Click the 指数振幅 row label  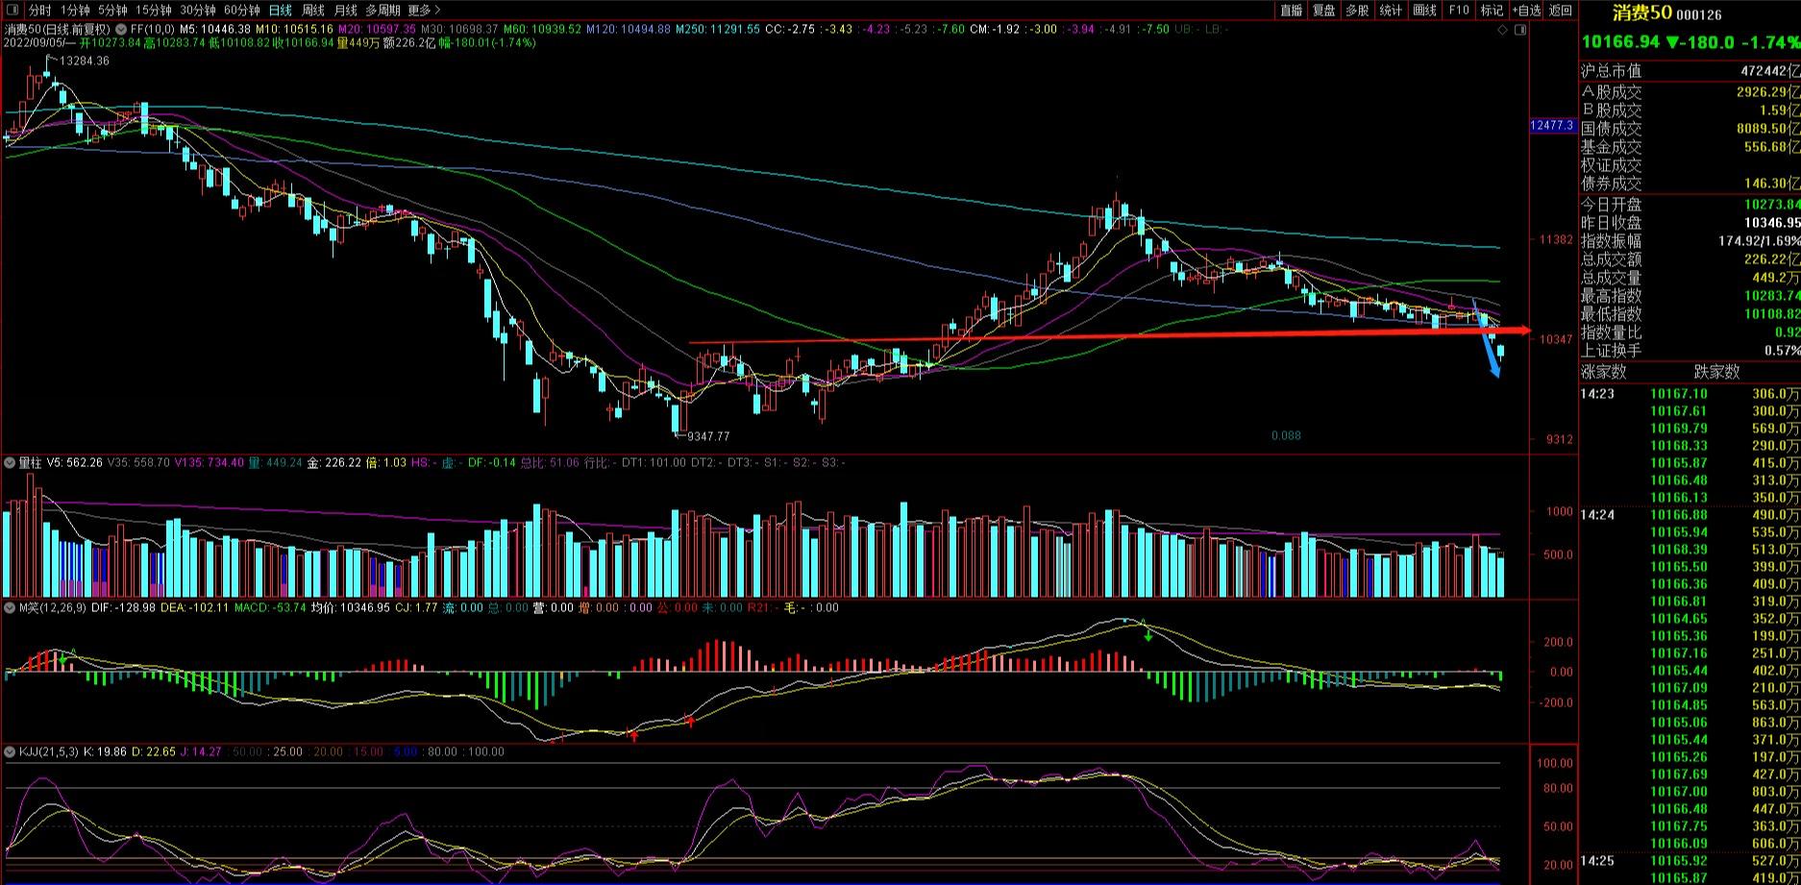coord(1611,241)
